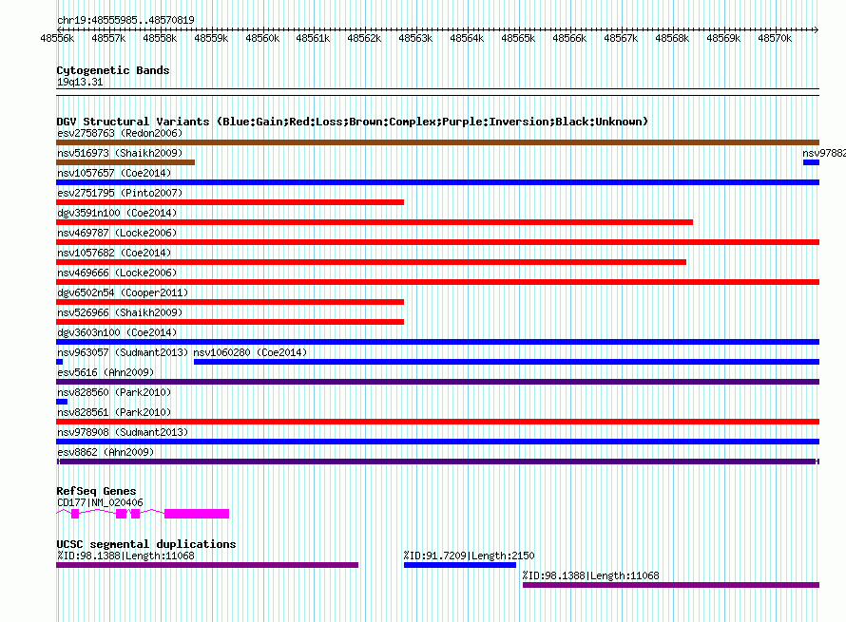Image resolution: width=846 pixels, height=622 pixels.
Task: Click the UCSC segmental duplications track title
Action: [146, 544]
